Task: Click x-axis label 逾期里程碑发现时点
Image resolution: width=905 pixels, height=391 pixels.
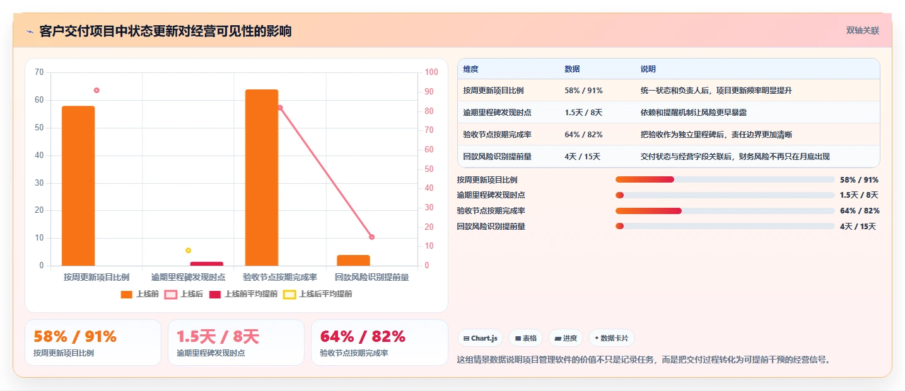Action: 188,277
